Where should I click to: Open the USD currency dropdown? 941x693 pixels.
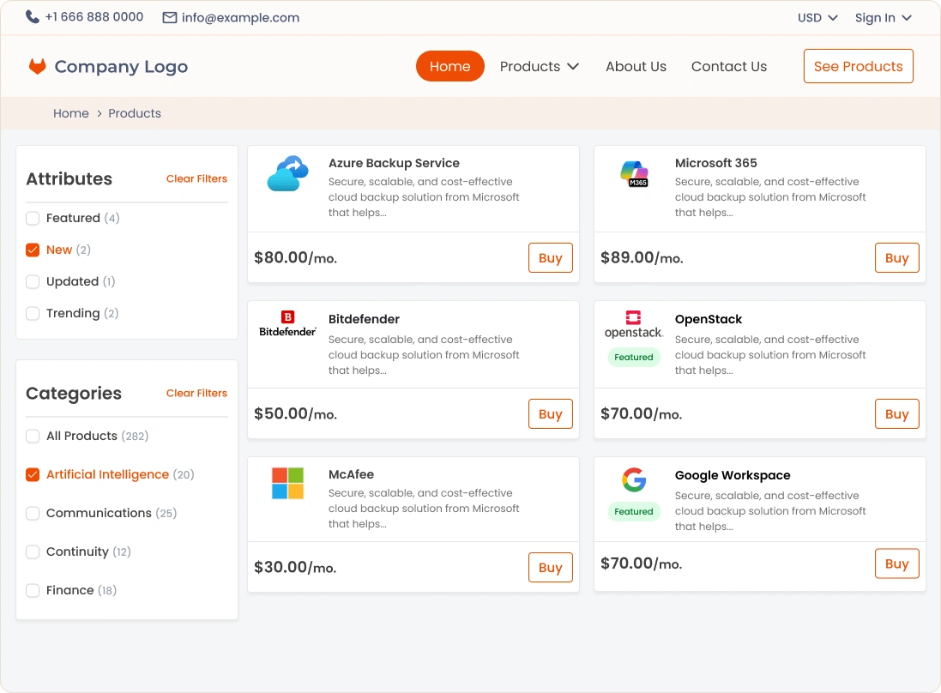point(817,17)
